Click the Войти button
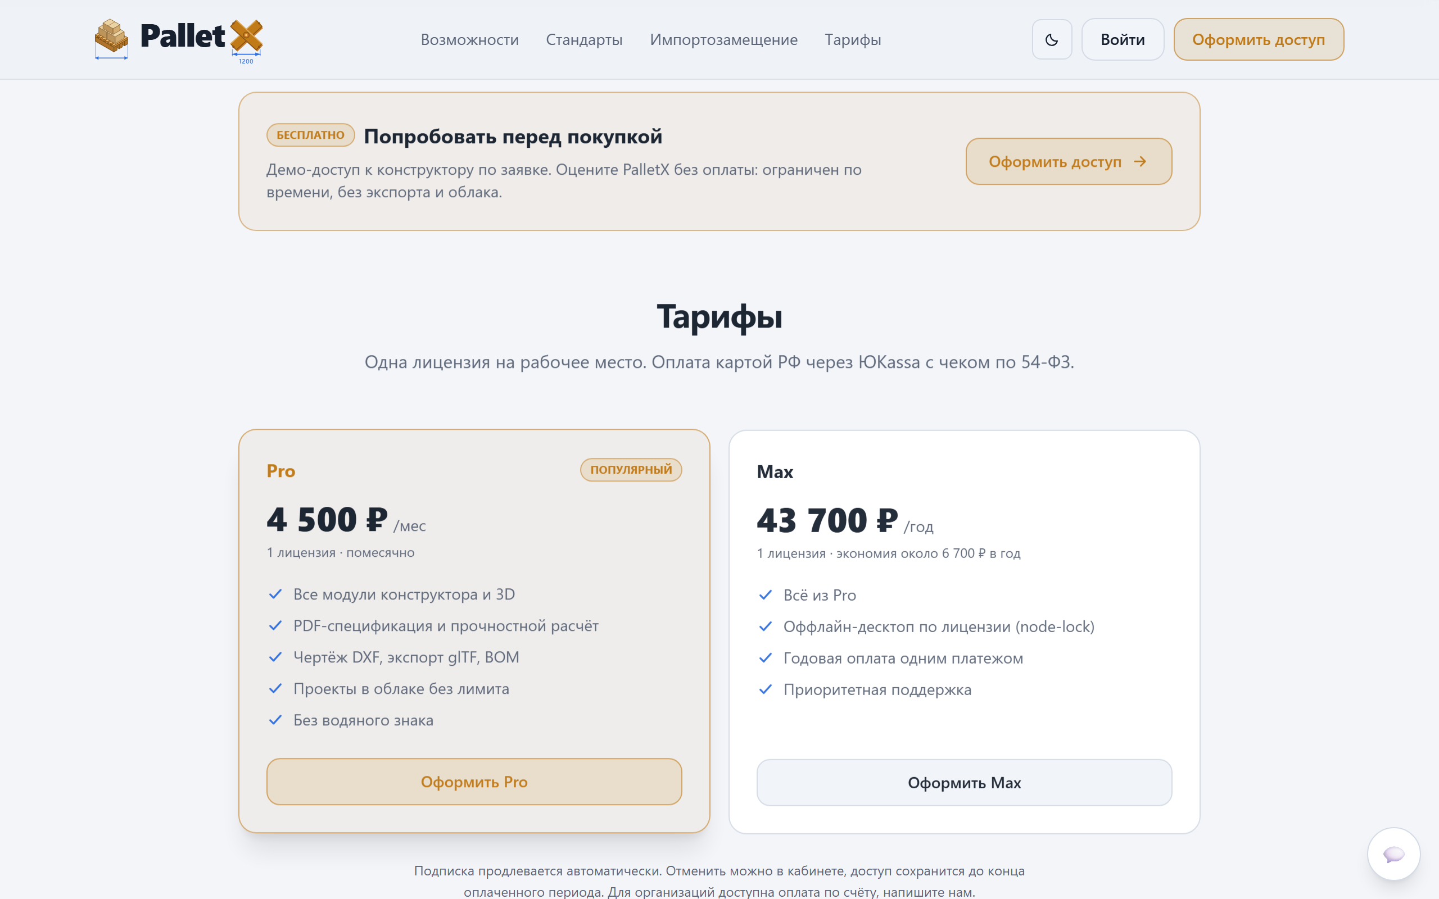This screenshot has width=1439, height=899. pyautogui.click(x=1122, y=39)
